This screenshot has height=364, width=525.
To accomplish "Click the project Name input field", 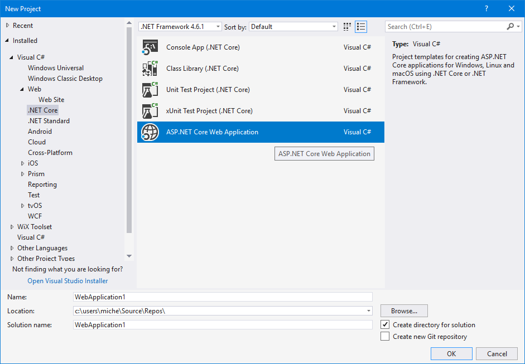I will pos(222,297).
